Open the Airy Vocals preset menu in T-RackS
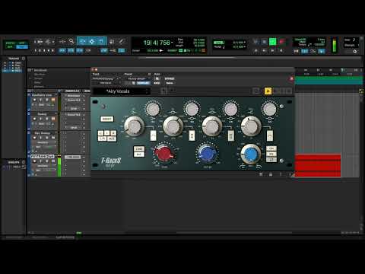This screenshot has width=365, height=274. tap(122, 91)
